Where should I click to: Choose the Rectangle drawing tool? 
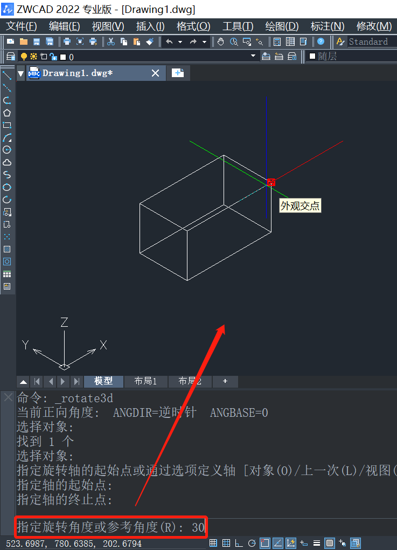pos(7,125)
